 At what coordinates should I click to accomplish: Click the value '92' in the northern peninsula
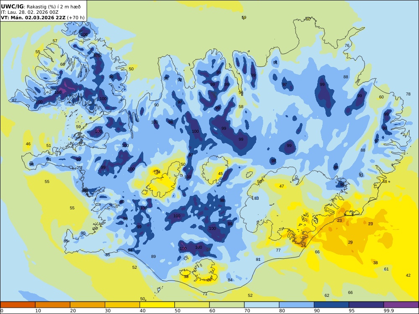pos(180,80)
